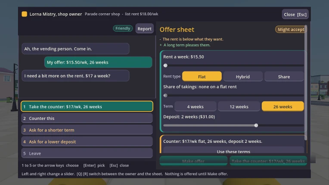Pick Take the counter: $17/wk, 26 weeks option

pyautogui.click(x=87, y=106)
